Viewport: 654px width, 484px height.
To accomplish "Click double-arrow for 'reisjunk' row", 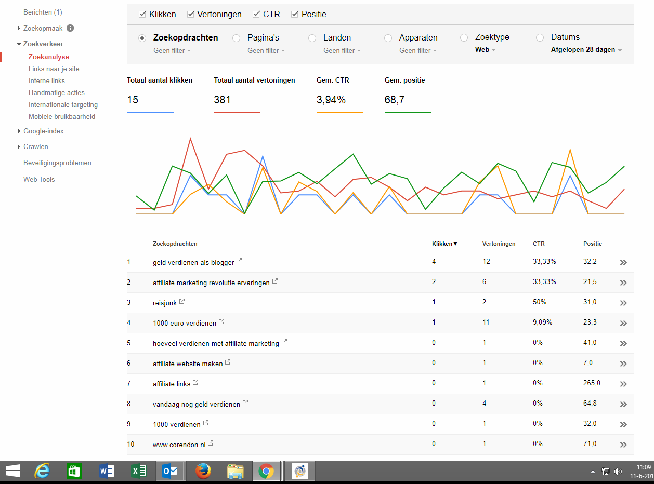I will click(x=623, y=303).
